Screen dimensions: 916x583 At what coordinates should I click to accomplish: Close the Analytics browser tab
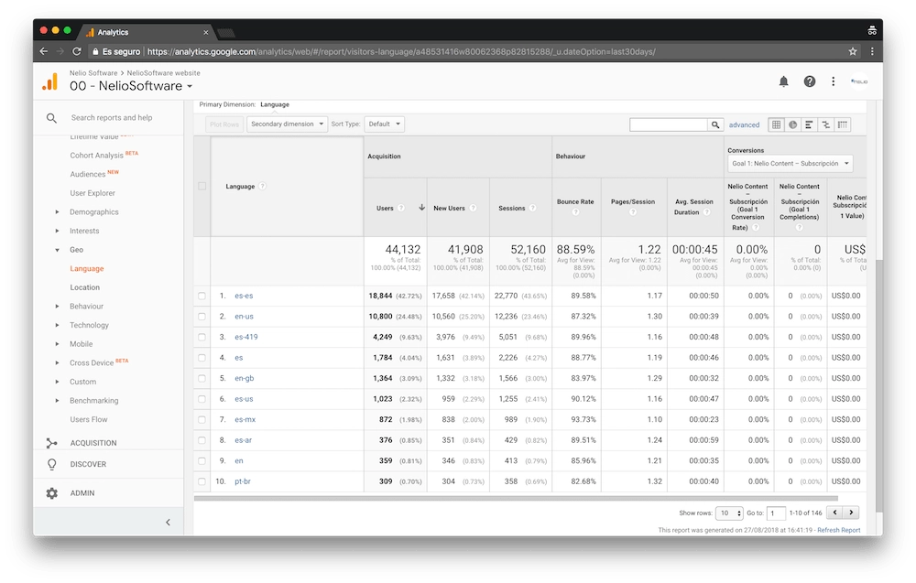pos(205,32)
